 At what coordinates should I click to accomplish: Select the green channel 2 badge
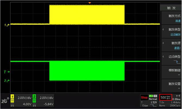pos(34,97)
